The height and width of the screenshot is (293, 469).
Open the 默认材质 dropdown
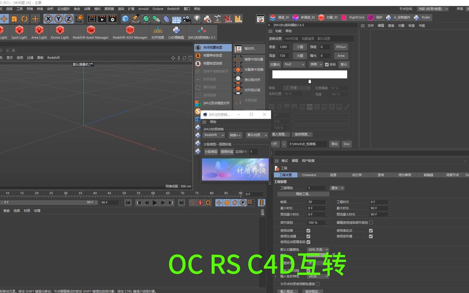[257, 135]
